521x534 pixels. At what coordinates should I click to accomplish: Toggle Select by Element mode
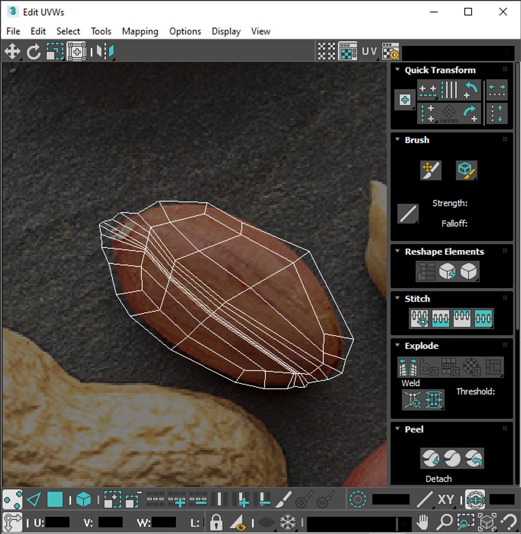(x=84, y=499)
